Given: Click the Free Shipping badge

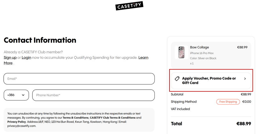Looking at the screenshot, I should pos(228,102).
